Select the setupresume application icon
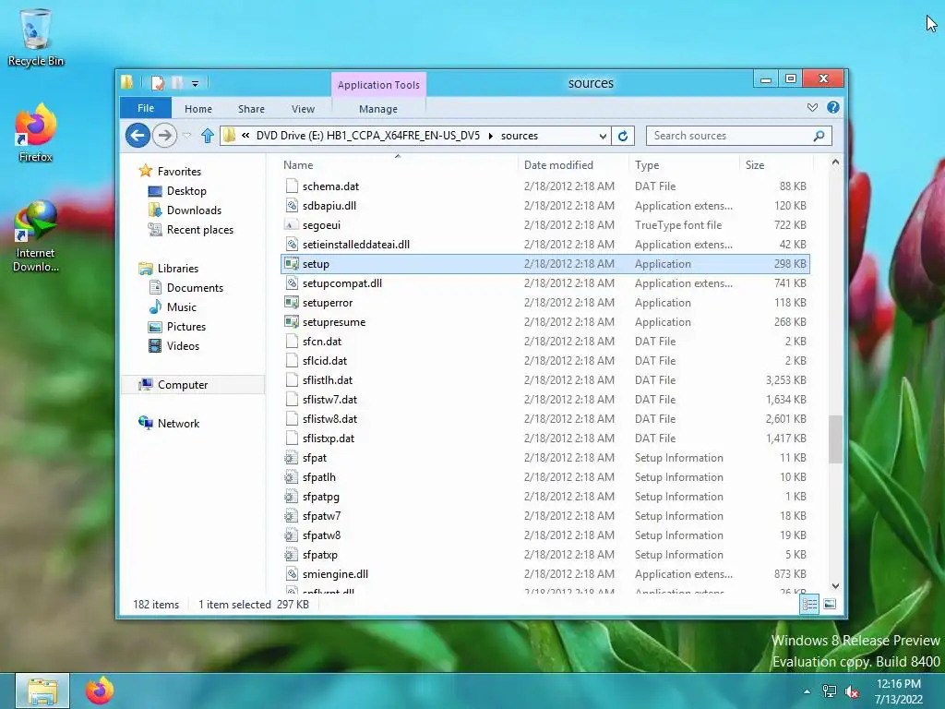The width and height of the screenshot is (945, 709). (x=292, y=321)
